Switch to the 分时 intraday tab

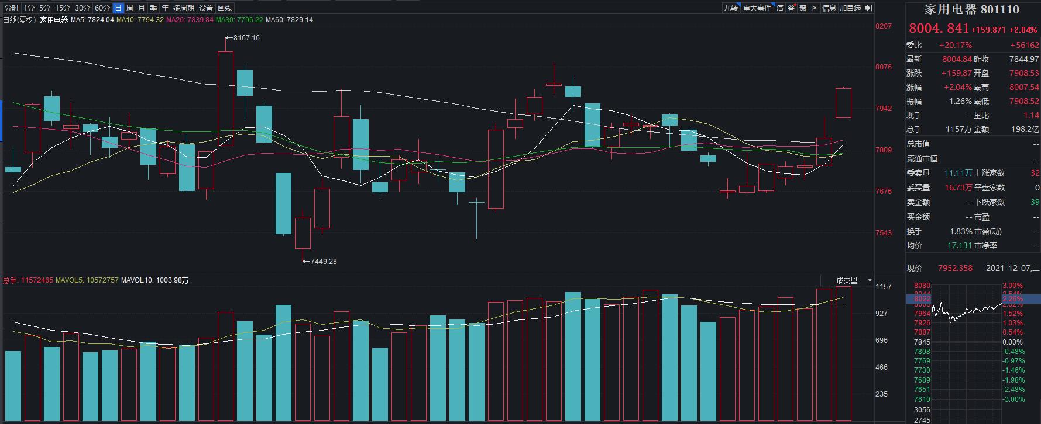click(11, 8)
